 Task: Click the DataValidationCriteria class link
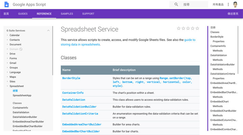80,114
